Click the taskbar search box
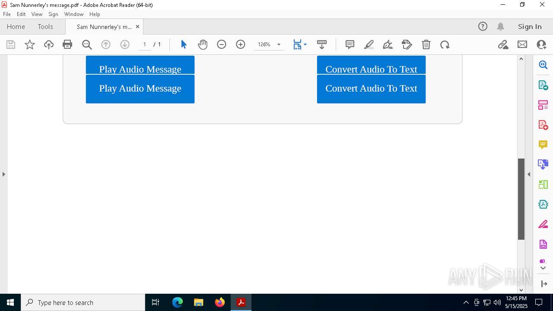553x311 pixels. coord(83,302)
